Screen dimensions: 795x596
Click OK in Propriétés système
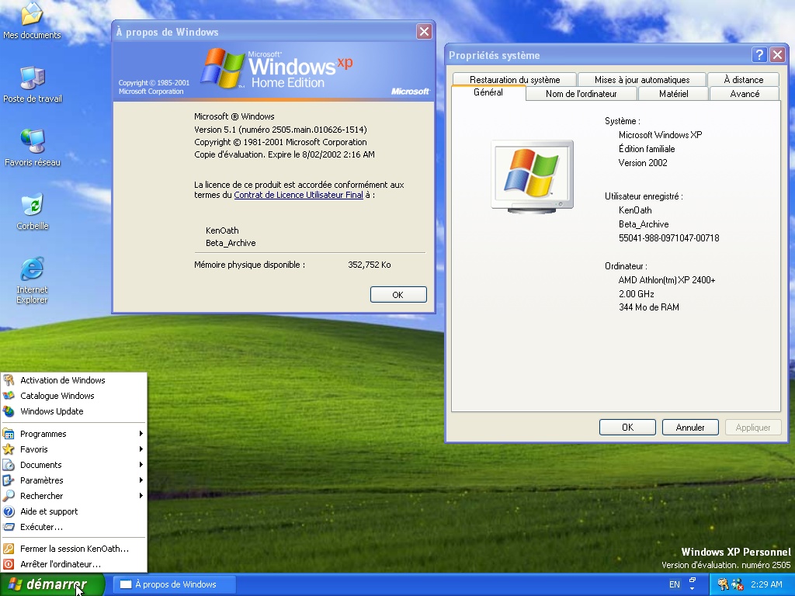click(627, 428)
